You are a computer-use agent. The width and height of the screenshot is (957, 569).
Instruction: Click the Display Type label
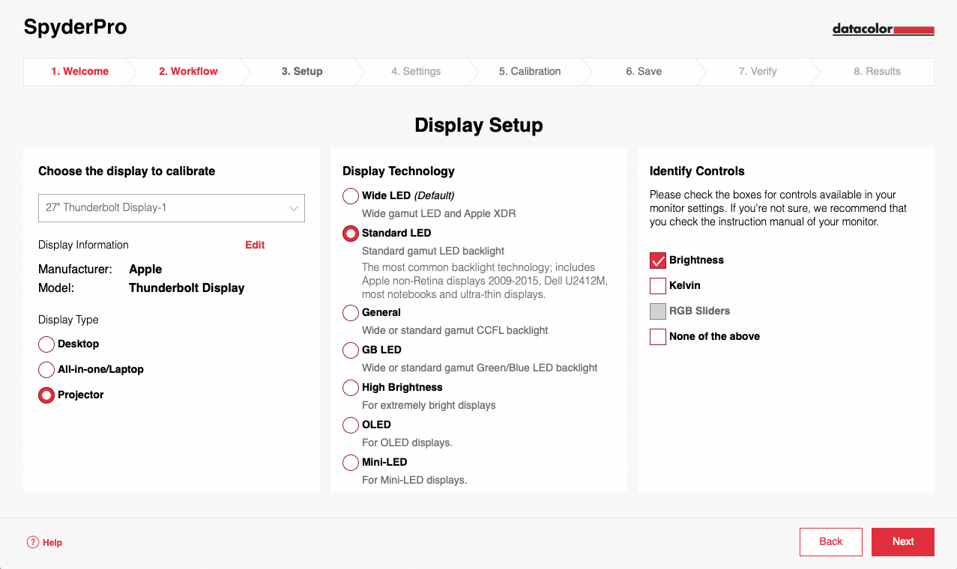pyautogui.click(x=68, y=320)
